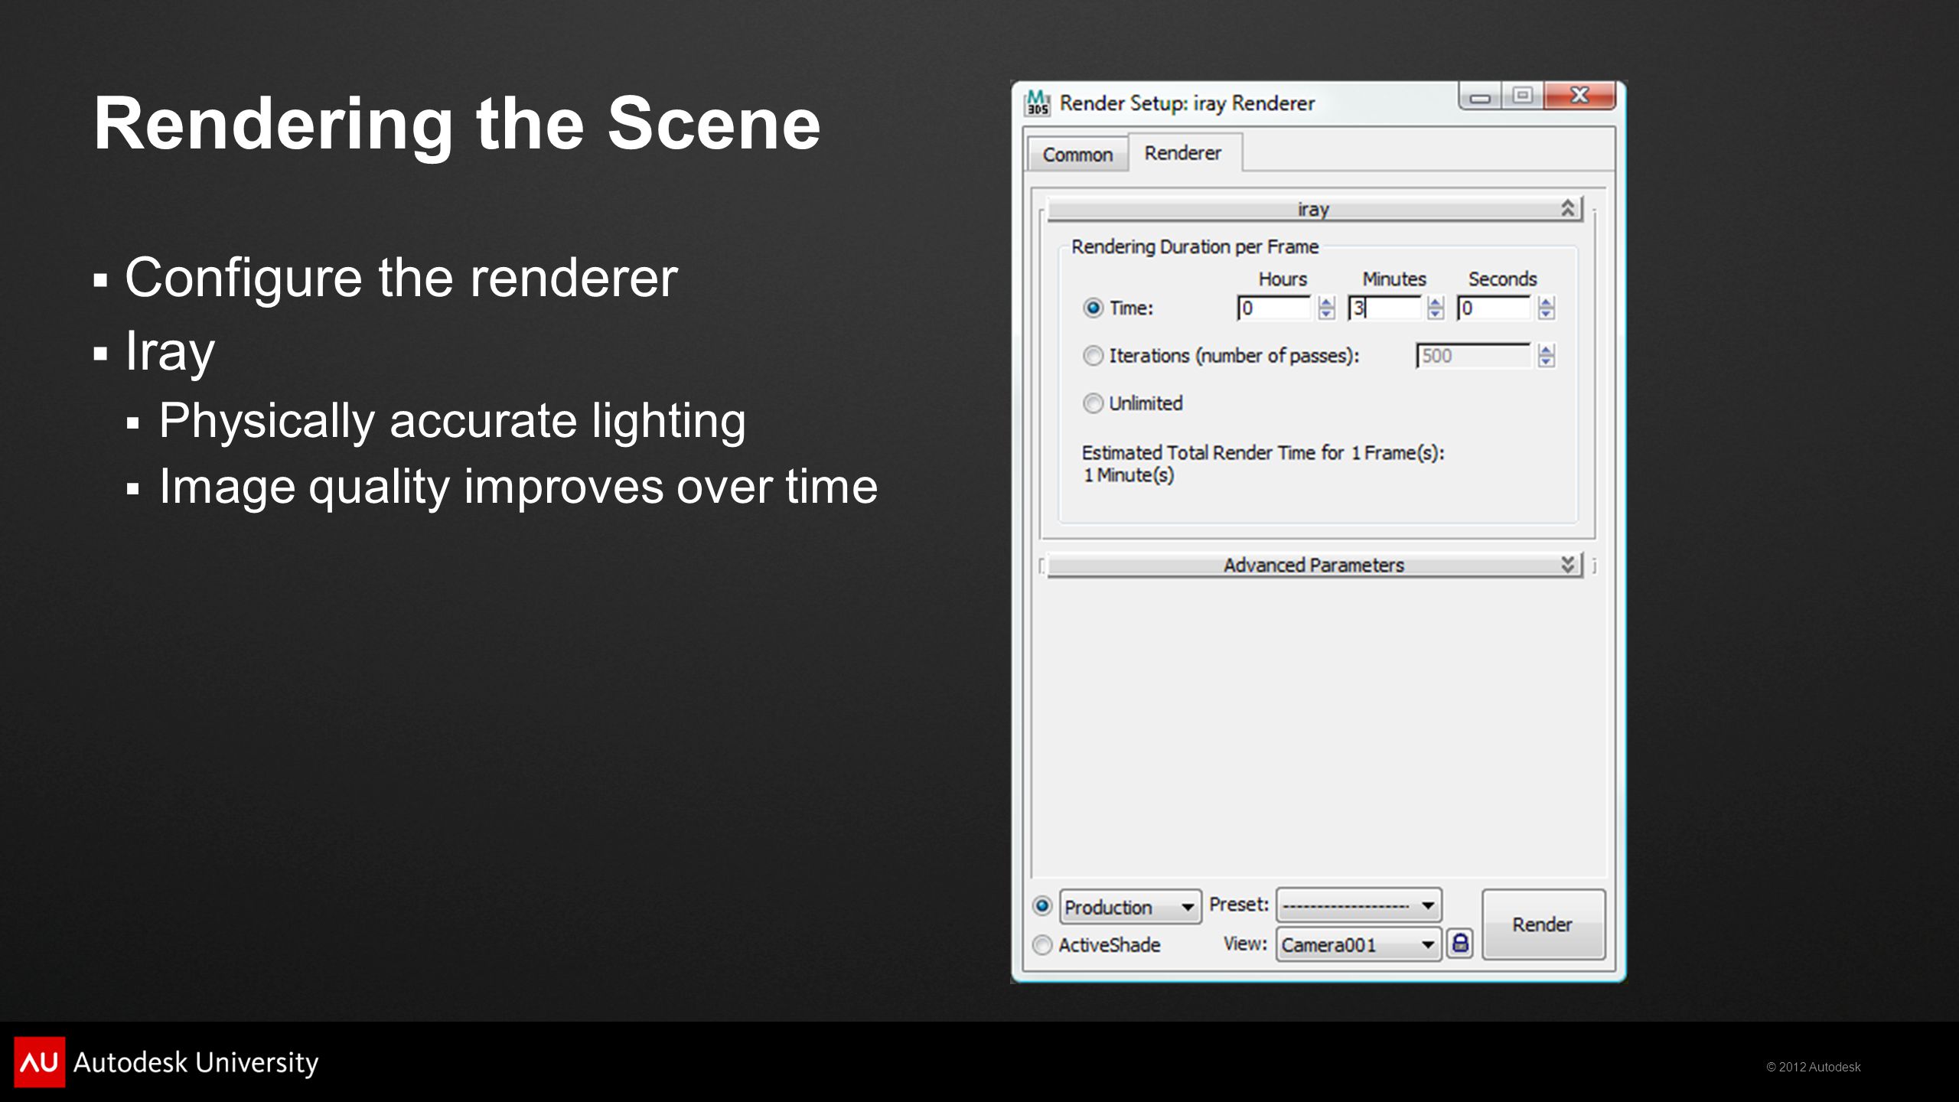1959x1102 pixels.
Task: Click the Minutes input field
Action: 1384,308
